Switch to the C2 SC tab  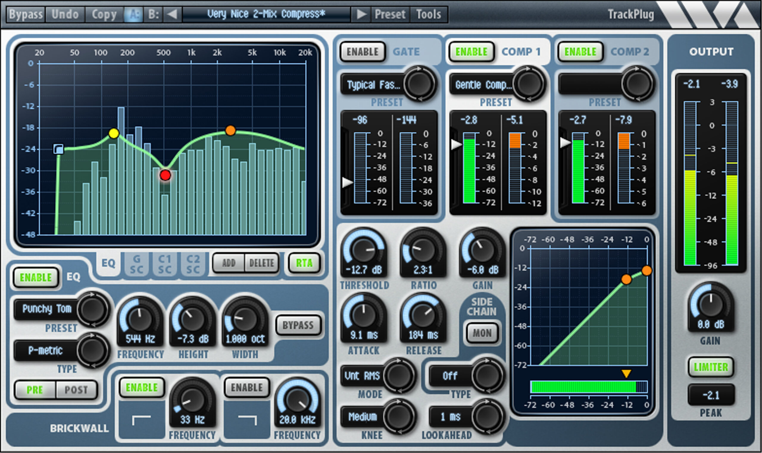point(193,264)
